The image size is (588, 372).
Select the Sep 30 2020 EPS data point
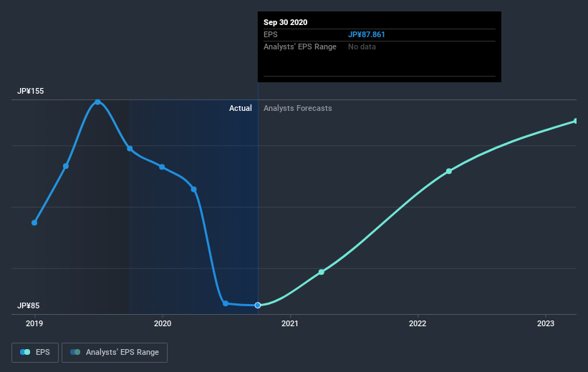point(258,305)
